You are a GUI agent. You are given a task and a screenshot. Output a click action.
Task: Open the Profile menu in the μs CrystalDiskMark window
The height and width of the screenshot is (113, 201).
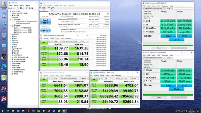click(52, 38)
